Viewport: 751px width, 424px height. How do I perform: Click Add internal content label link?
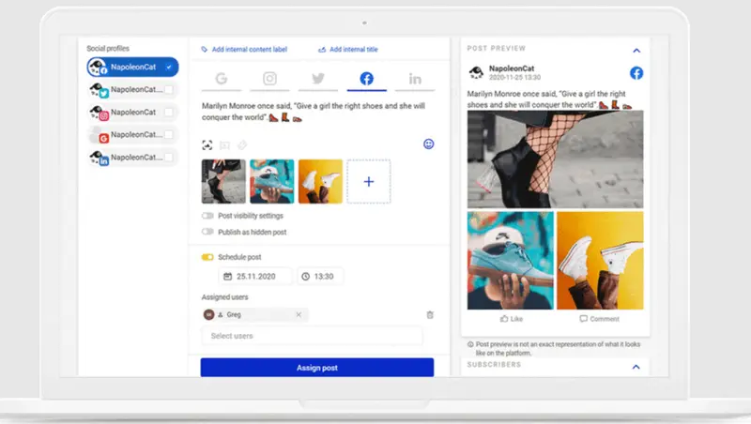pos(249,50)
